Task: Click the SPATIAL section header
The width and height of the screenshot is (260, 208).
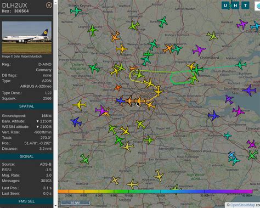Action: click(x=27, y=106)
